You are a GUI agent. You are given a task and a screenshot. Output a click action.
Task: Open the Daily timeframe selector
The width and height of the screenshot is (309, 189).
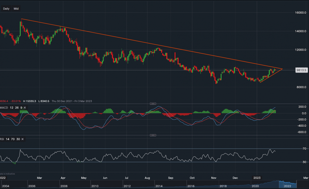click(6, 9)
